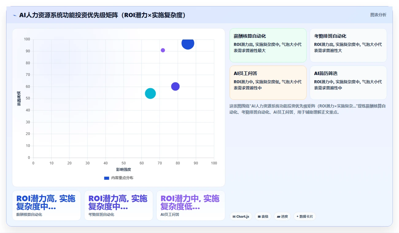Click the 内容重点分布 legend text
399x233 pixels.
(122, 178)
